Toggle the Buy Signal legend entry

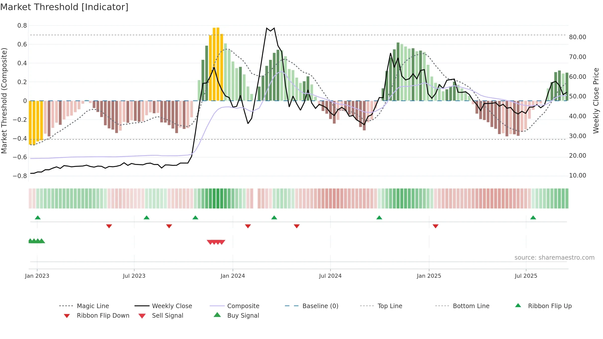click(x=236, y=315)
